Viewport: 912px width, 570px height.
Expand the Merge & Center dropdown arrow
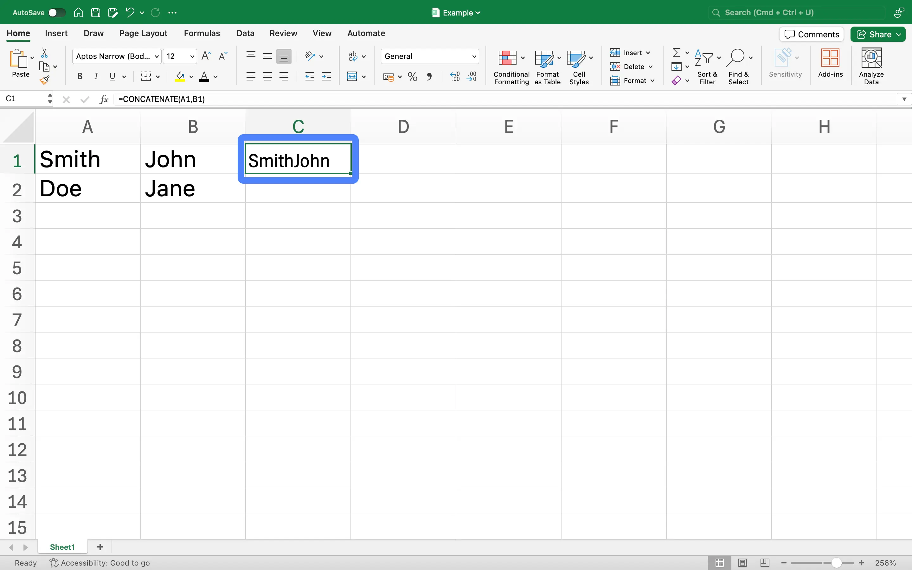[x=363, y=77]
